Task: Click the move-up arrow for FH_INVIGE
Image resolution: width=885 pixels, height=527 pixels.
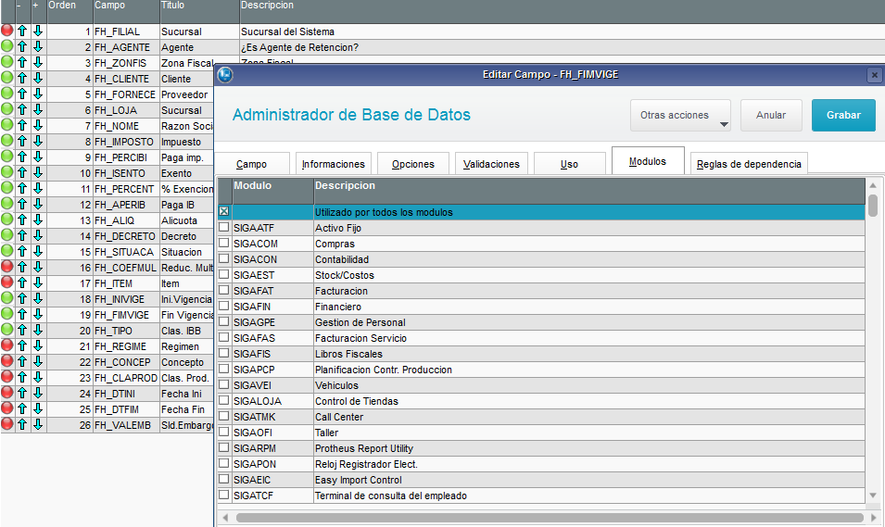Action: pos(22,298)
